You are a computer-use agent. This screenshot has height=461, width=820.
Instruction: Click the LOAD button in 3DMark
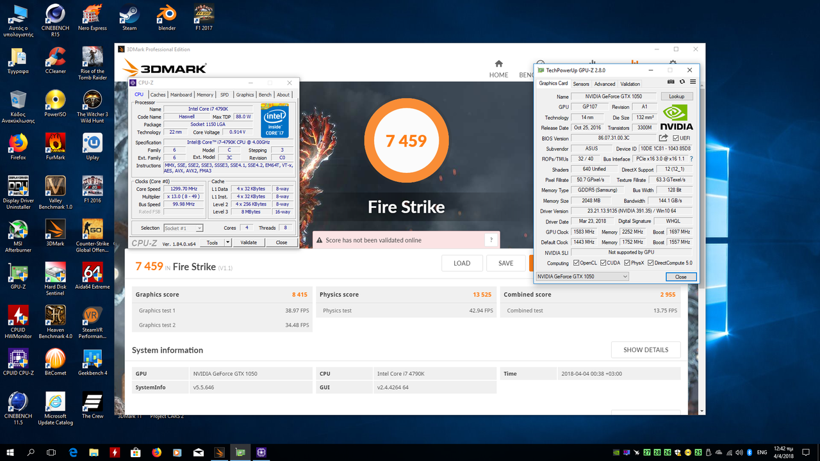coord(462,263)
